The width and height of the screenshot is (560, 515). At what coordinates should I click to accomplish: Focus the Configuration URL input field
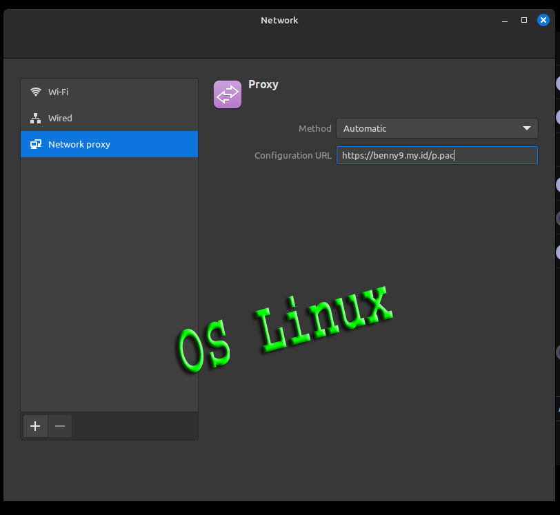[x=437, y=155]
